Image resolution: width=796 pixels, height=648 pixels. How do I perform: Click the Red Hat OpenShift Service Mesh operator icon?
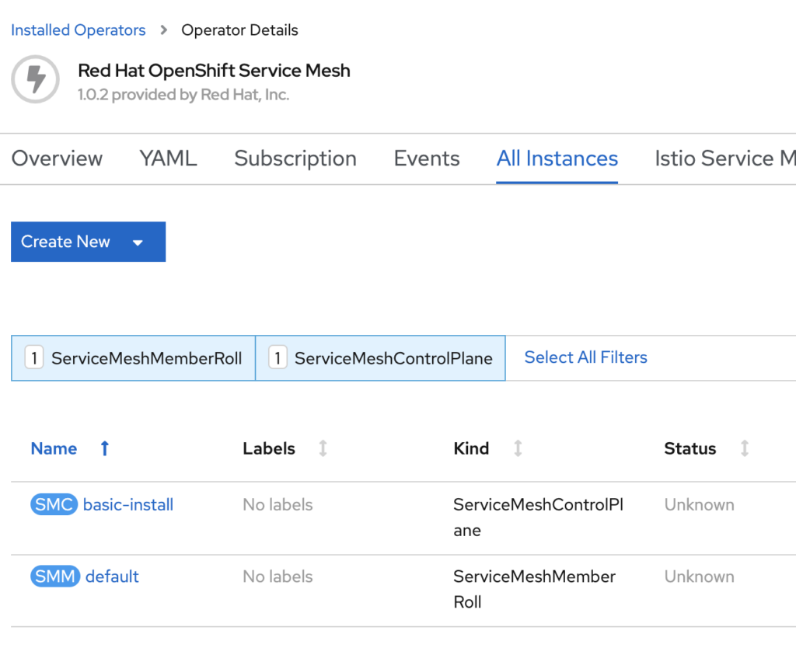[35, 79]
